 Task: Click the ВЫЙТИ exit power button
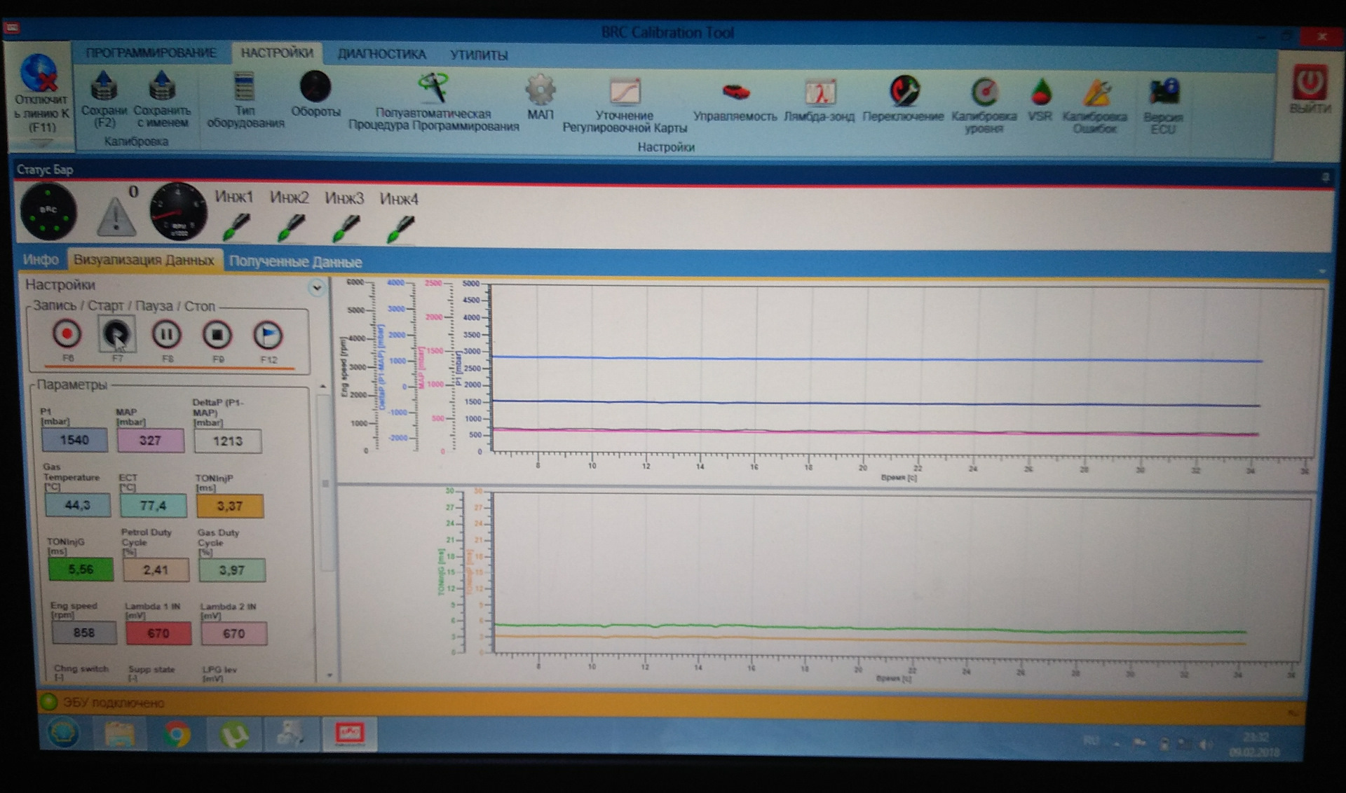coord(1309,82)
